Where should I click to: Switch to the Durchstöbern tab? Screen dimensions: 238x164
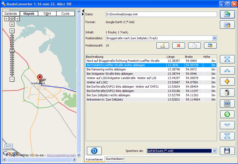coord(115,159)
